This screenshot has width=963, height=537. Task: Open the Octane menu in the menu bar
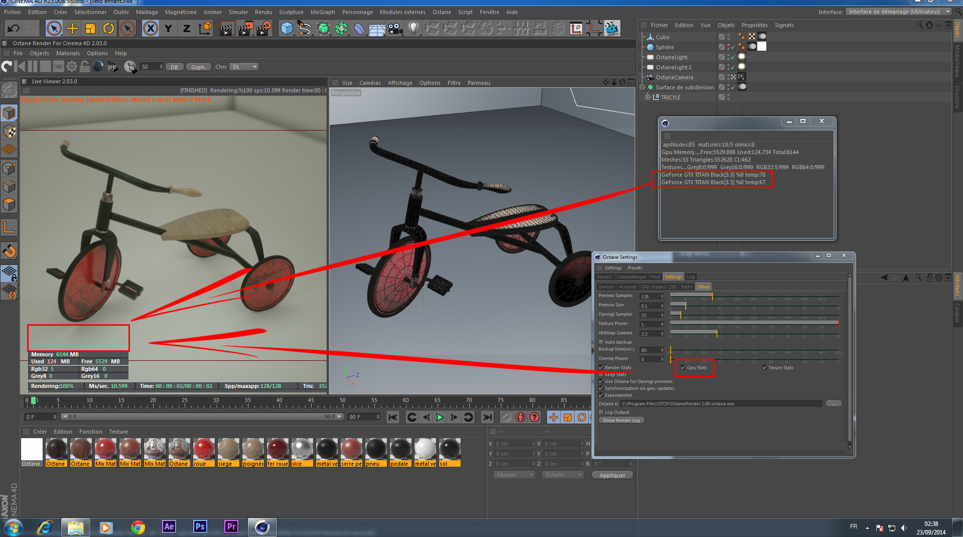[x=442, y=12]
